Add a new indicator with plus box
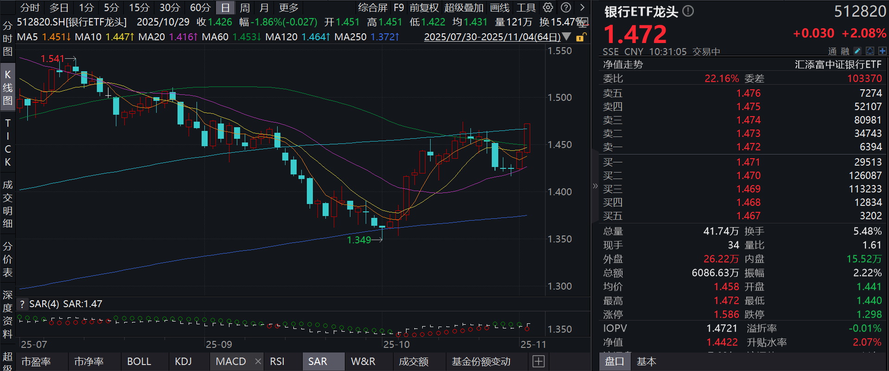 (538, 361)
